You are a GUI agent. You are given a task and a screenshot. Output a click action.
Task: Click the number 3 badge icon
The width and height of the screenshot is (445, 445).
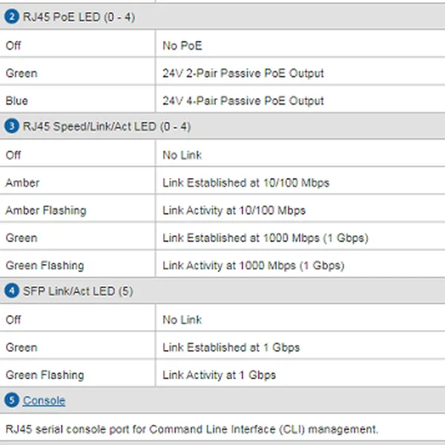(x=11, y=127)
